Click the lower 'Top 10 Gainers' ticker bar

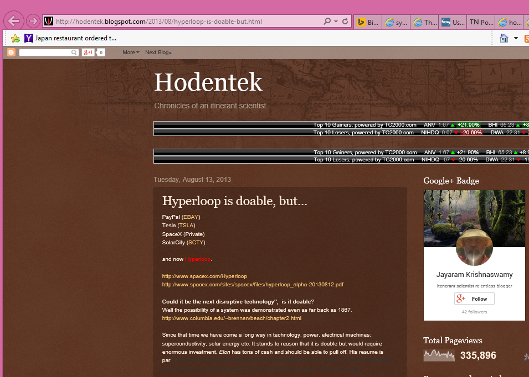[x=341, y=153]
